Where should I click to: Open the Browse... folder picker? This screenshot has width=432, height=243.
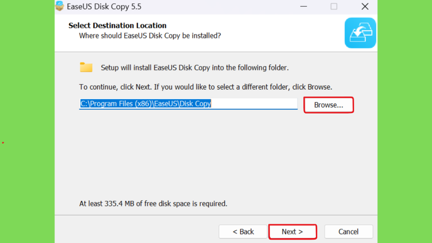[328, 105]
